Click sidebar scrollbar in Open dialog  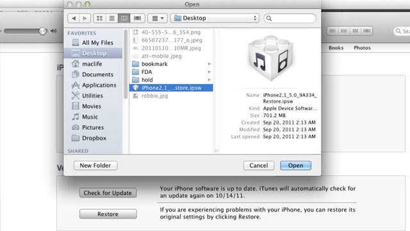pos(126,64)
